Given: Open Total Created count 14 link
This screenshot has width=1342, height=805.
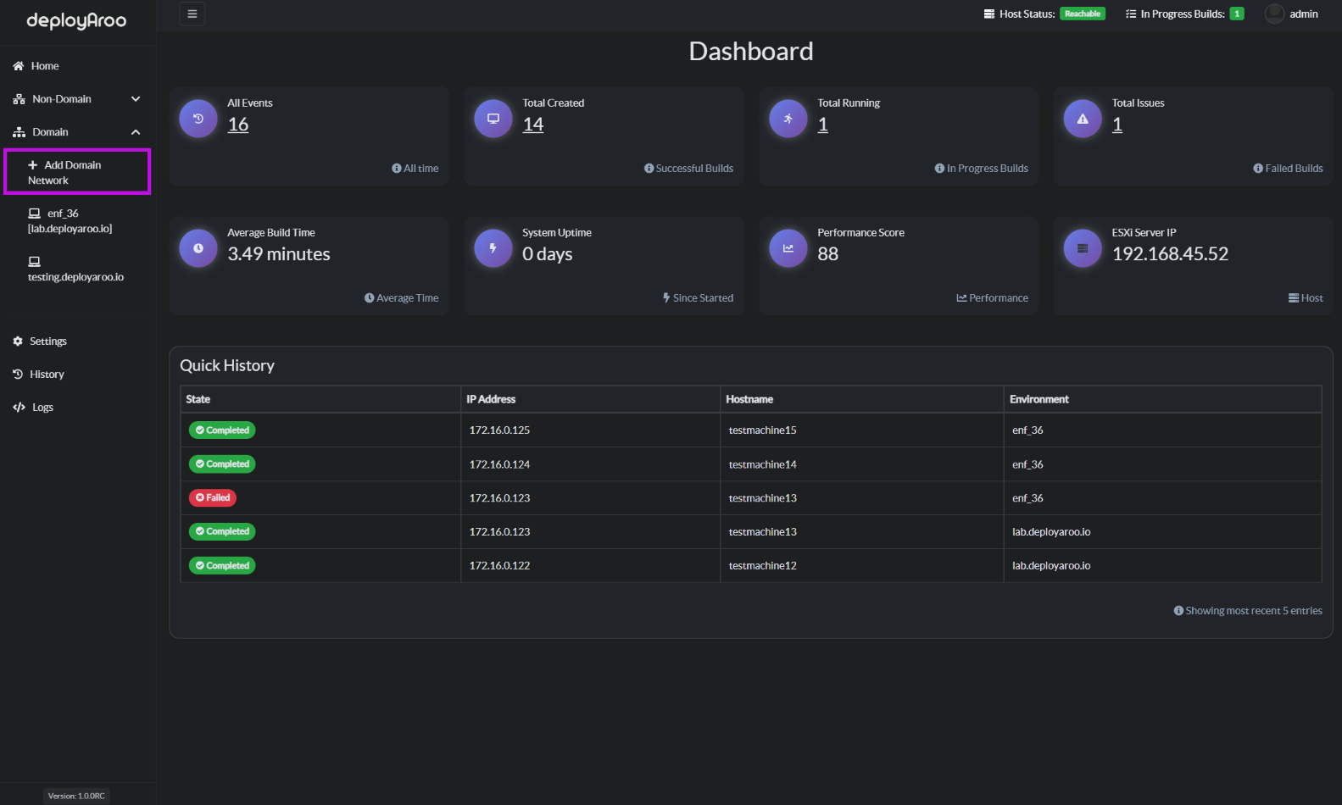Looking at the screenshot, I should tap(533, 125).
